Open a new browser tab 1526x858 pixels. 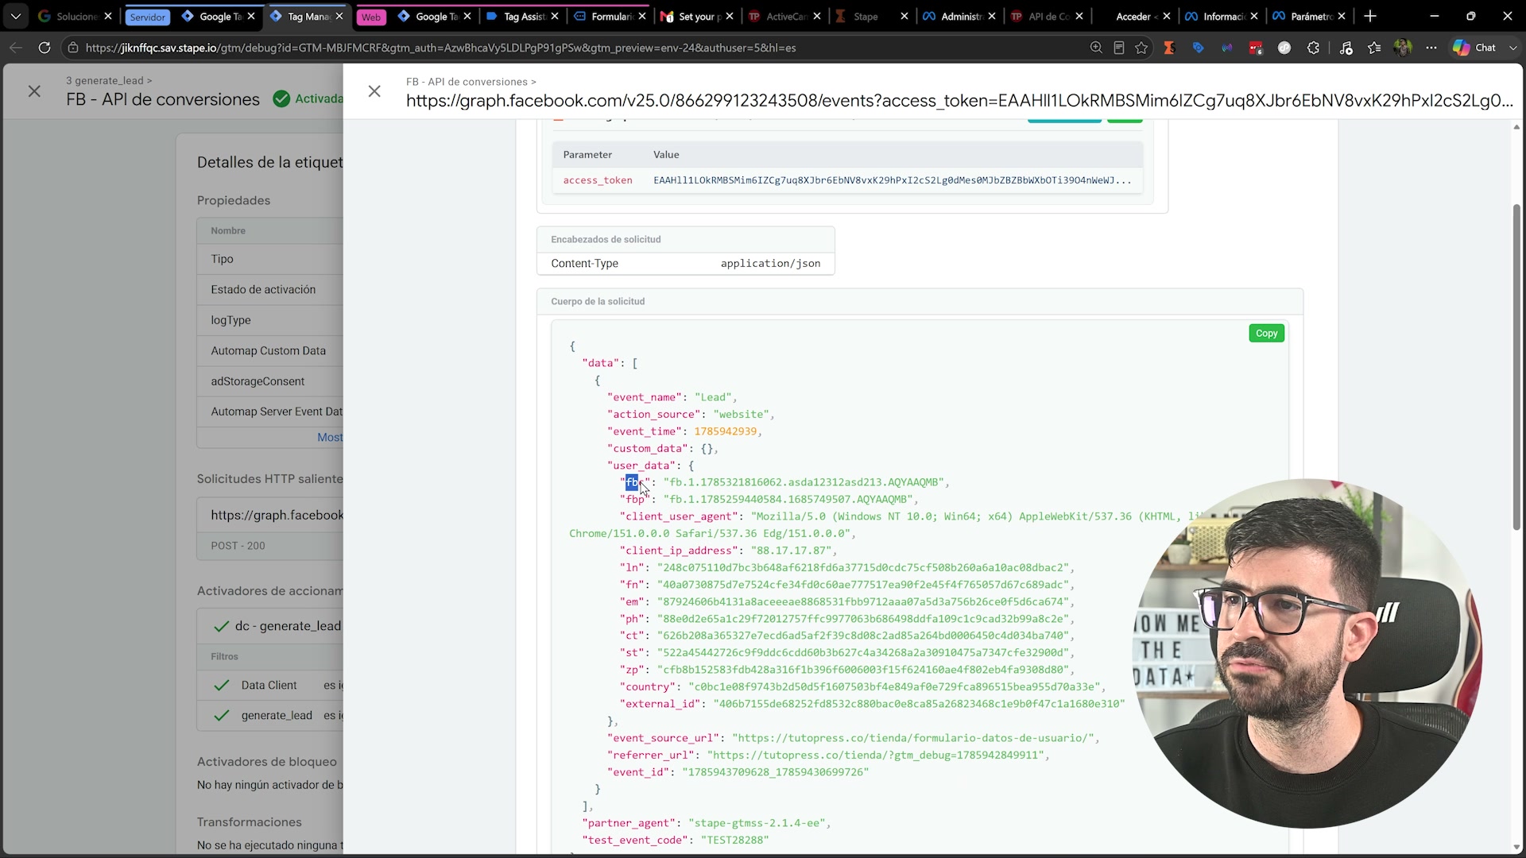click(x=1369, y=16)
